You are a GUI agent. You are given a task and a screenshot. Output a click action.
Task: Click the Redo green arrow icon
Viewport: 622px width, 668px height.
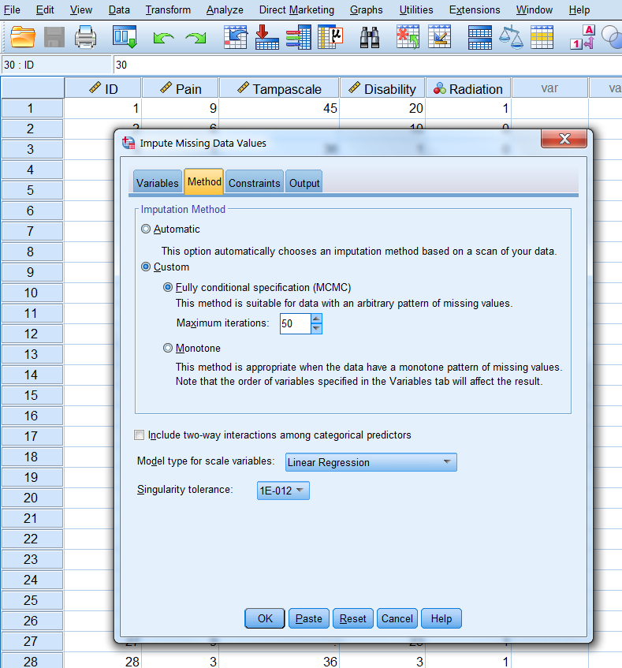(x=196, y=39)
